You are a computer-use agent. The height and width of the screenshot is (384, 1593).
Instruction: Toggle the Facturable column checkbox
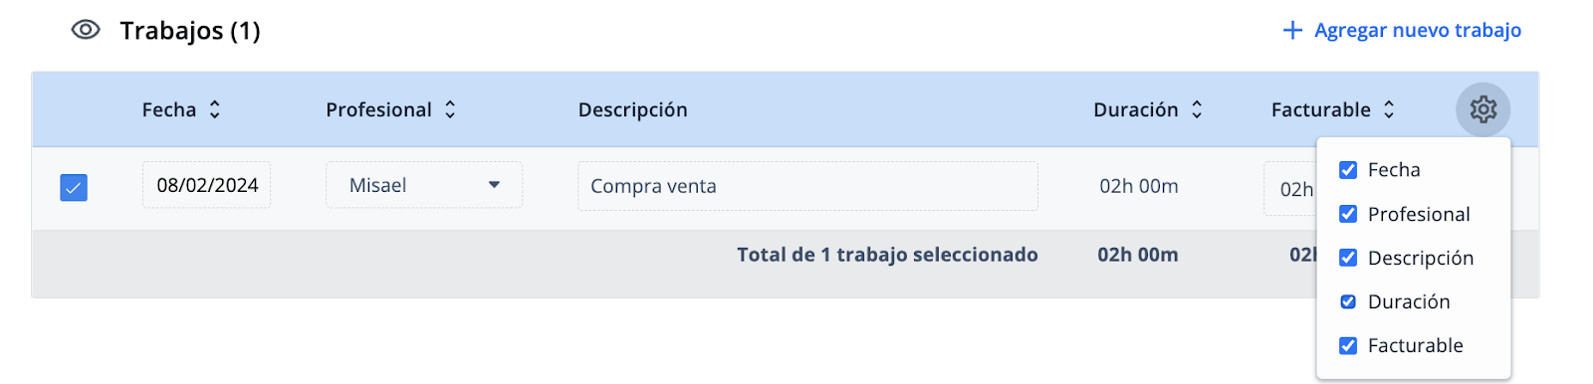(1348, 345)
